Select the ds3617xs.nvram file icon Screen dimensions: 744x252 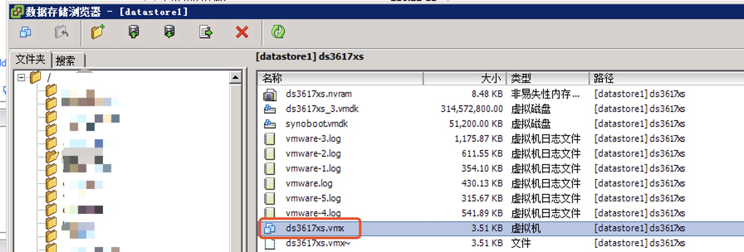(x=270, y=94)
